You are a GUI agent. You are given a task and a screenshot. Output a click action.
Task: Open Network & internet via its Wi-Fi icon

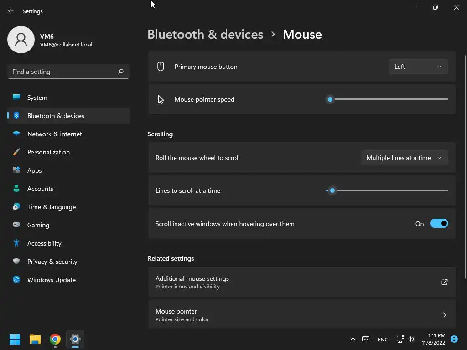click(x=16, y=134)
